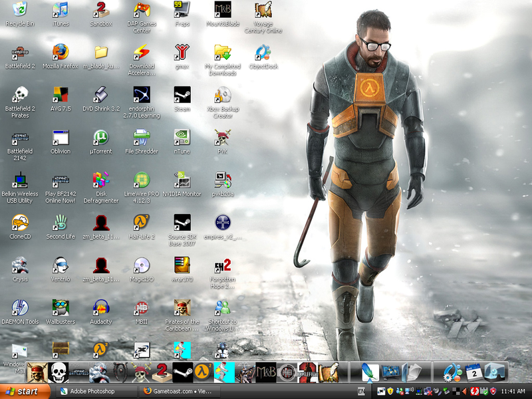Click the Start button
Viewport: 532px width, 399px height.
click(25, 392)
